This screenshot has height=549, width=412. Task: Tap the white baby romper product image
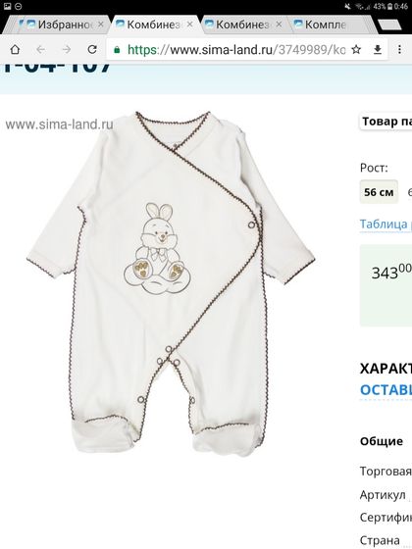(171, 284)
